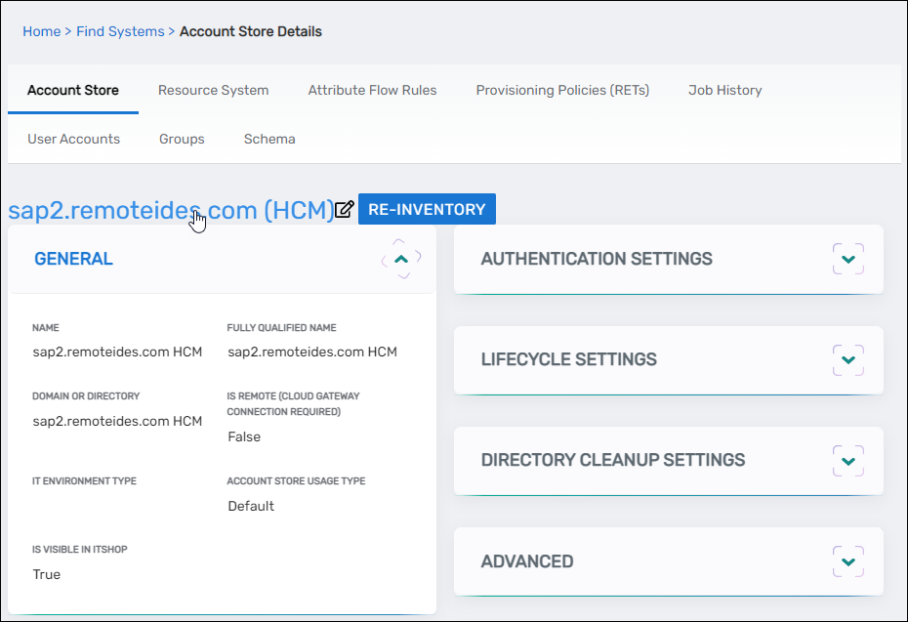Switch to the User Accounts tab
908x622 pixels.
(x=73, y=139)
